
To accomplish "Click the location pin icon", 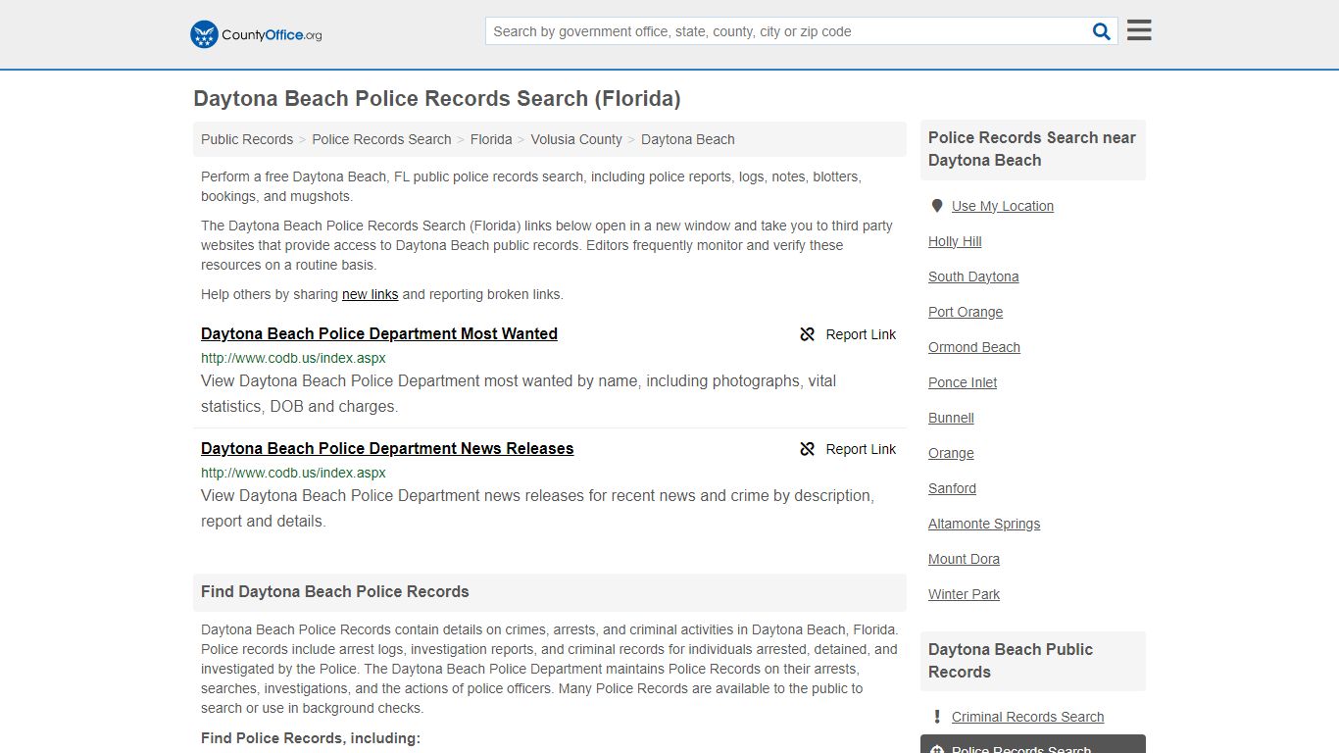I will [937, 206].
